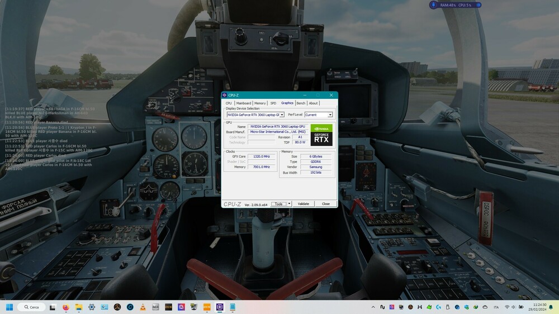This screenshot has height=314, width=559.
Task: Open the Wi-Fi network tray icon
Action: 507,307
